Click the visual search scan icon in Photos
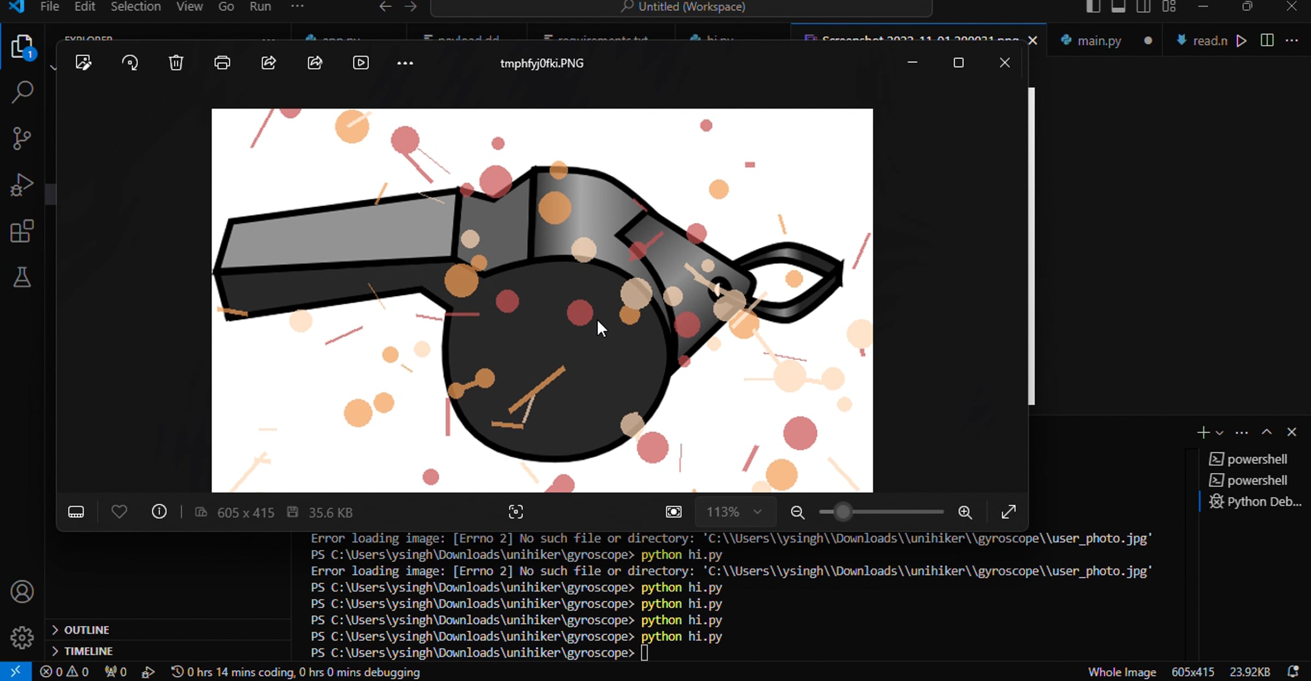The width and height of the screenshot is (1311, 681). (x=516, y=512)
